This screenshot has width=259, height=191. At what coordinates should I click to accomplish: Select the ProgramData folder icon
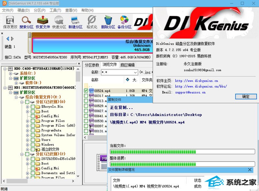tap(38, 131)
